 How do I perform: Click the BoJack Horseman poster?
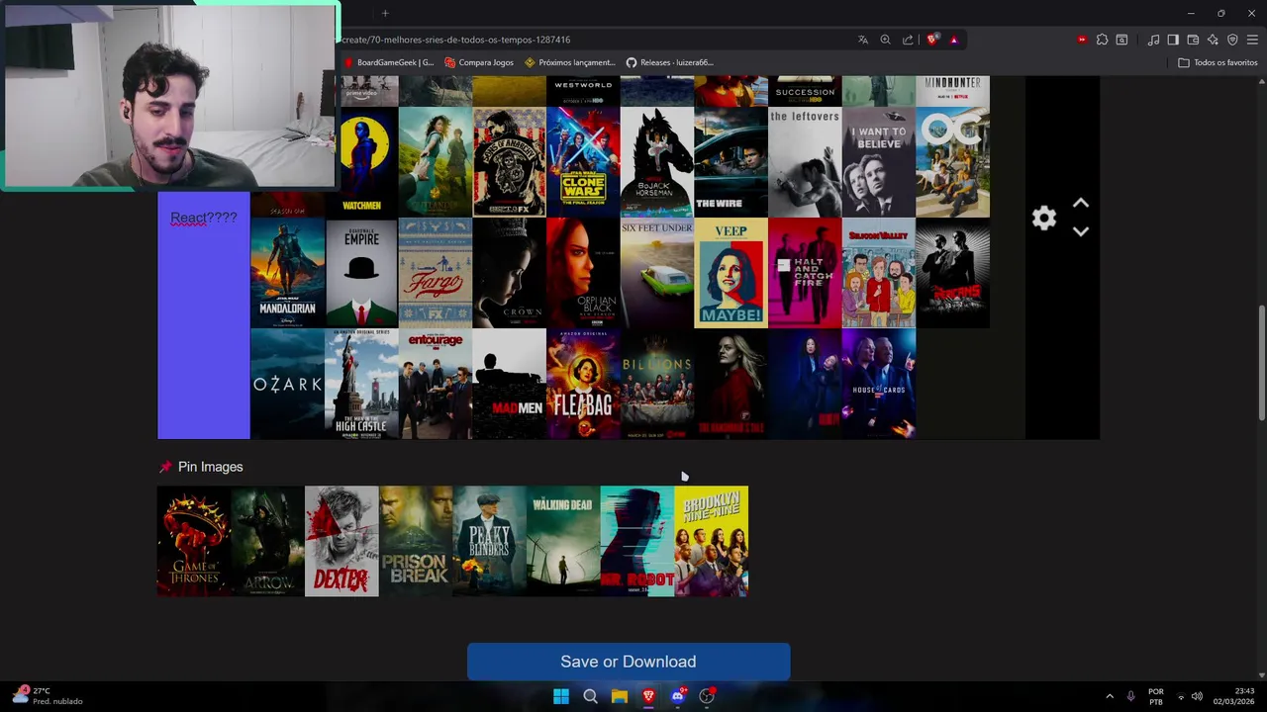click(x=657, y=162)
